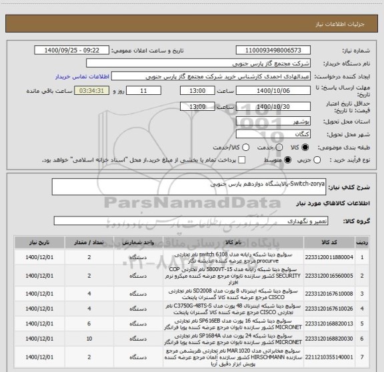Click the response deadline time 13:00 field
This screenshot has height=372, width=384.
point(197,91)
